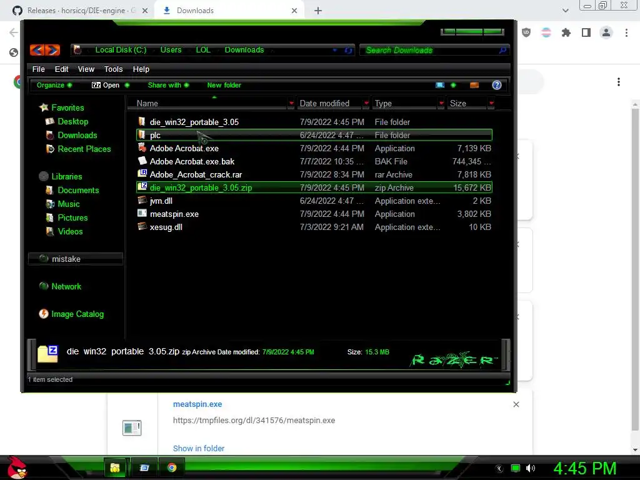Open the View menu
This screenshot has width=640, height=480.
86,69
